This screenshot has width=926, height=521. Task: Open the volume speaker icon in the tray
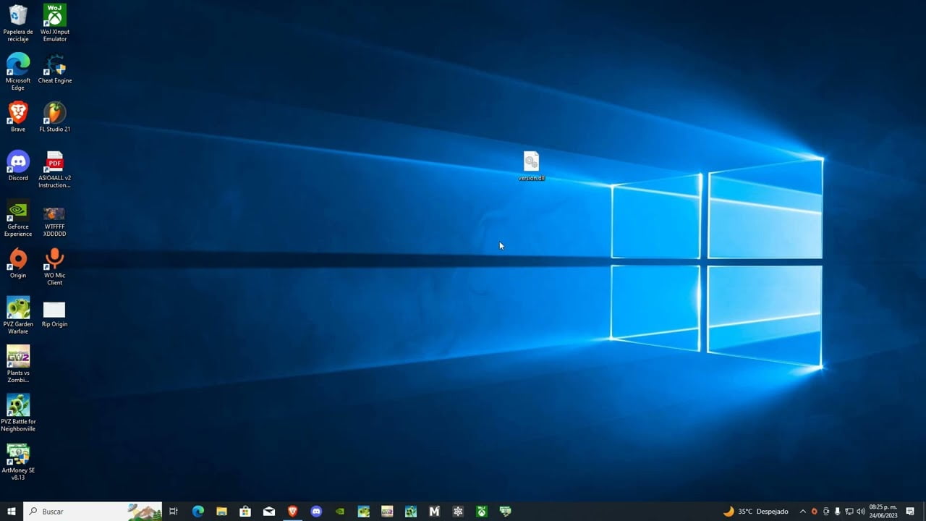point(860,512)
